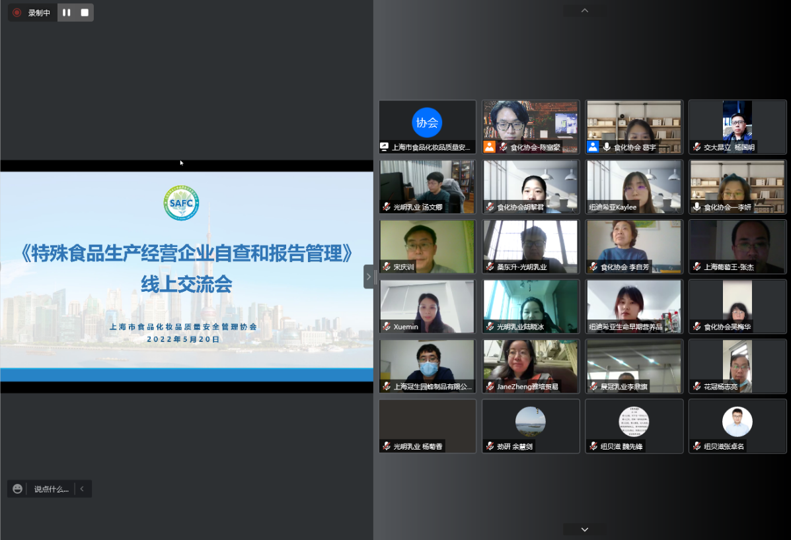Click microphone icon of 食化协会 葛宇
The height and width of the screenshot is (540, 791).
(607, 147)
